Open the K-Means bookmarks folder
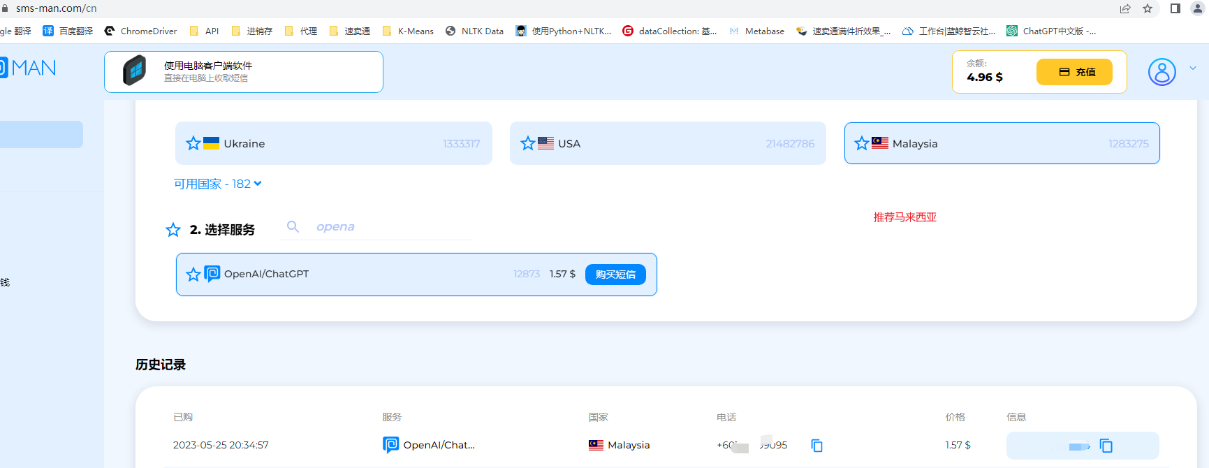Viewport: 1209px width, 468px height. 408,31
